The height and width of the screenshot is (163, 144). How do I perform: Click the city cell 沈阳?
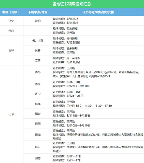tap(38, 21)
